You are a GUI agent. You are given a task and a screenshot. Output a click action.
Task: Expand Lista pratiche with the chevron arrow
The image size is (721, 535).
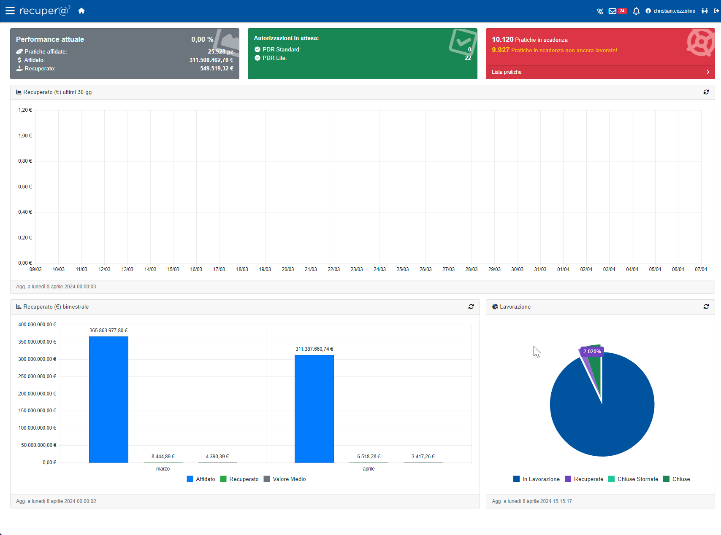708,72
